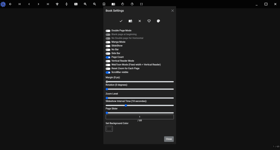The image size is (280, 150).
Task: Open book settings icon in the toolbar
Action: pos(113,4)
